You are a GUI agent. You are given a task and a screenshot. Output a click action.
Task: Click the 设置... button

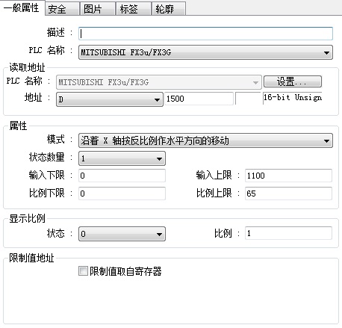tap(293, 81)
